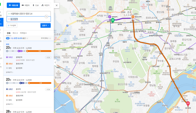Click the starting point field 서울특별시 종로구 종로 14
Viewport: 196px width, 113px height.
tap(29, 14)
